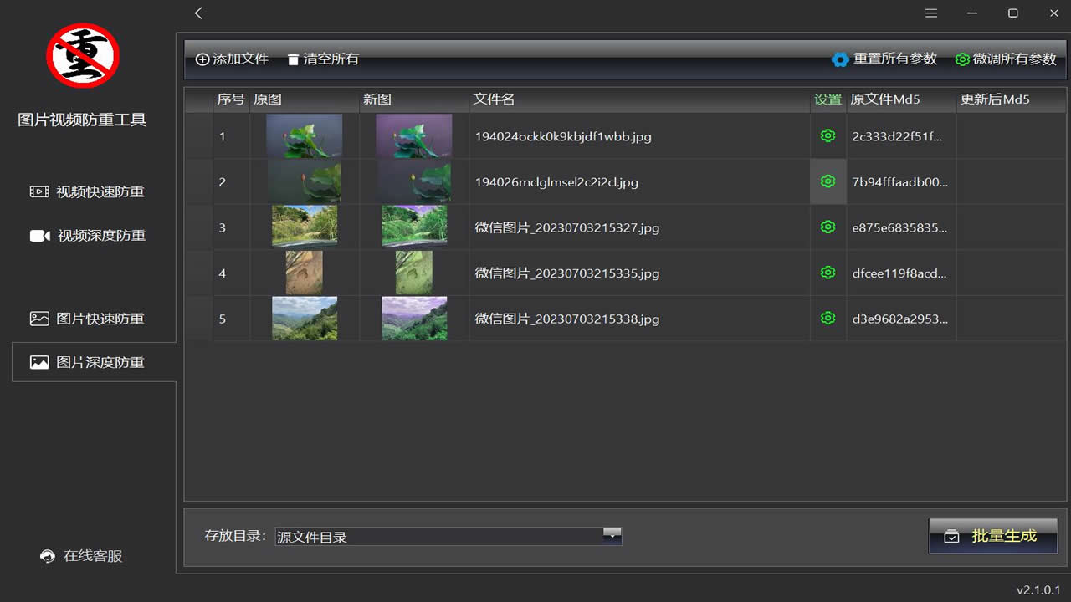Switch to 视频深度防重 tab
Image resolution: width=1071 pixels, height=602 pixels.
pos(88,236)
